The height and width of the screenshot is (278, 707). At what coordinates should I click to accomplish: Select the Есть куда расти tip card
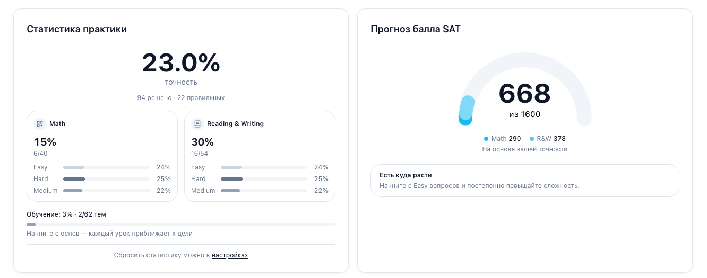pos(524,181)
